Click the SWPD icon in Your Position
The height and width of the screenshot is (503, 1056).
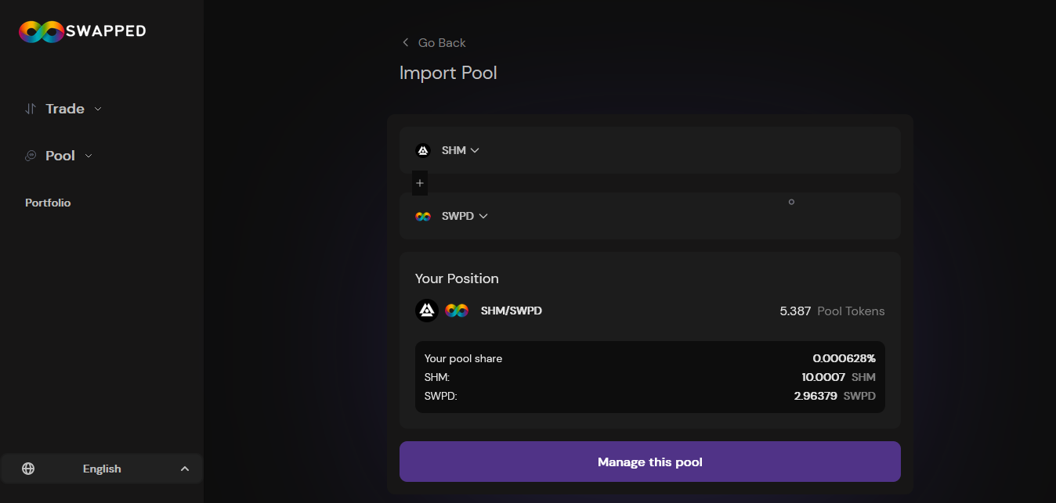[x=457, y=311]
